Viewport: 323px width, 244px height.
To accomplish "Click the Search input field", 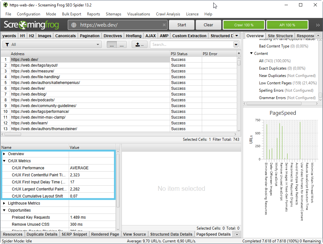I will tap(192, 45).
